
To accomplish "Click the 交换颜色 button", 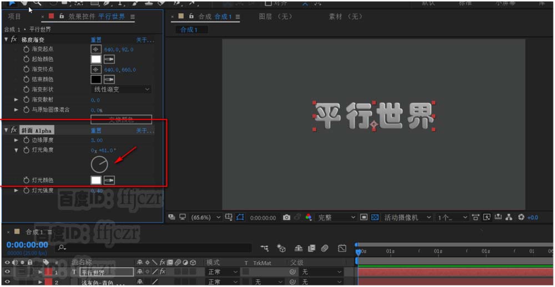I will pyautogui.click(x=122, y=119).
